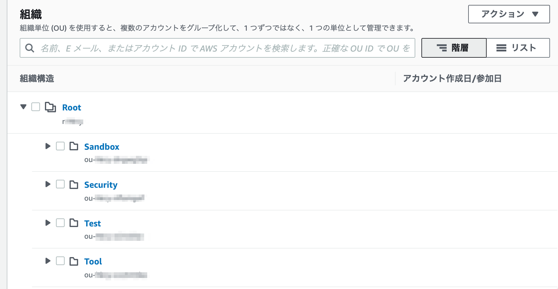Expand the Test OU

coord(48,223)
